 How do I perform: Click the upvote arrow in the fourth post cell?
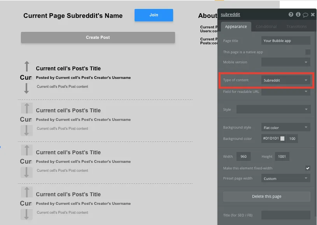pyautogui.click(x=26, y=192)
